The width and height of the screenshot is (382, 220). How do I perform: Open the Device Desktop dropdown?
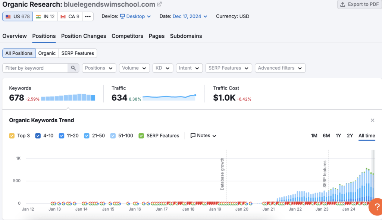coord(135,16)
